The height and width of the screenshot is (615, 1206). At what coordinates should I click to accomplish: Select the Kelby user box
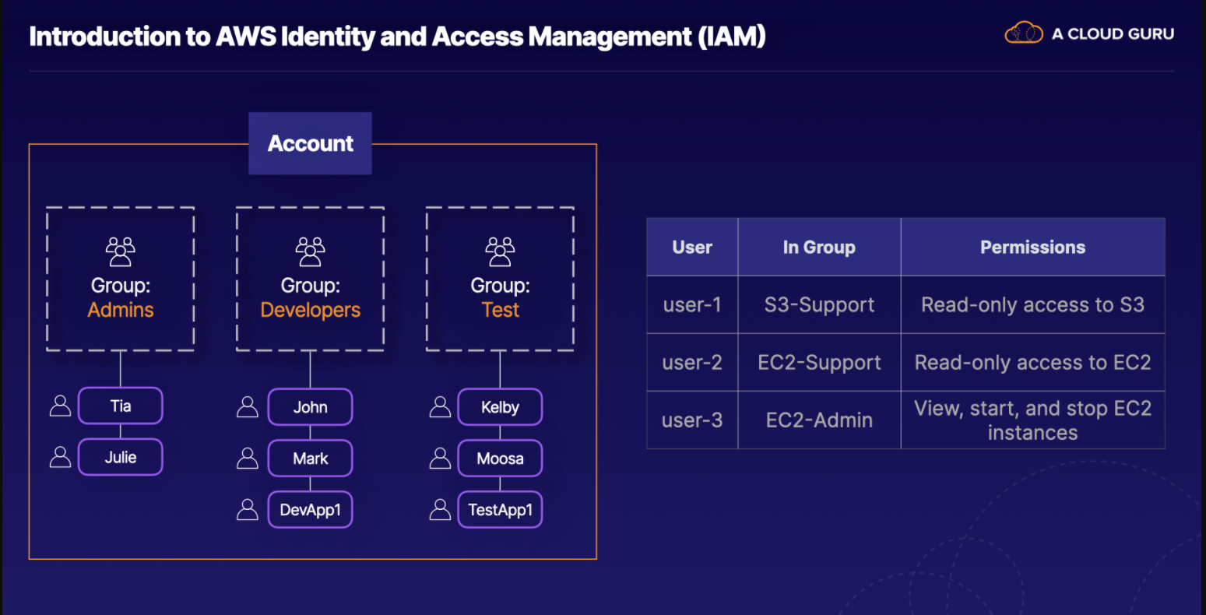click(x=500, y=407)
